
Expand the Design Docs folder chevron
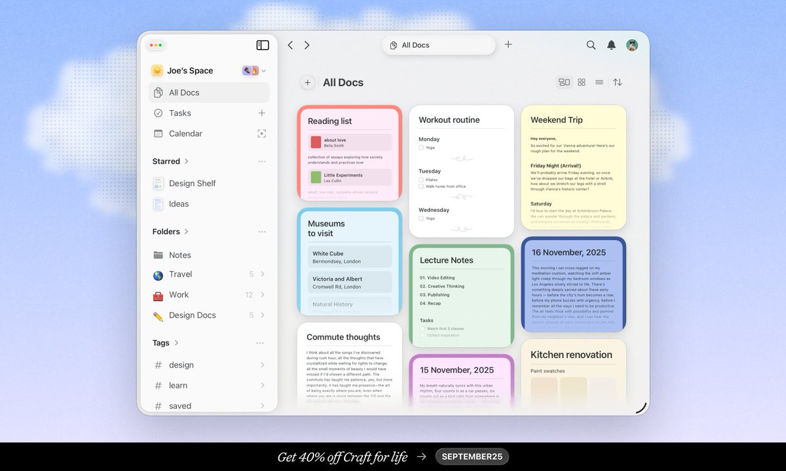263,315
